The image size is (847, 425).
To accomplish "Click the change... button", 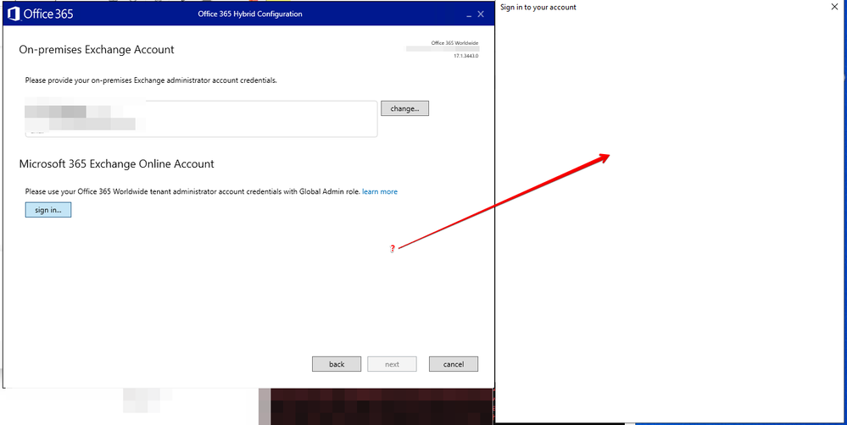I will tap(404, 108).
